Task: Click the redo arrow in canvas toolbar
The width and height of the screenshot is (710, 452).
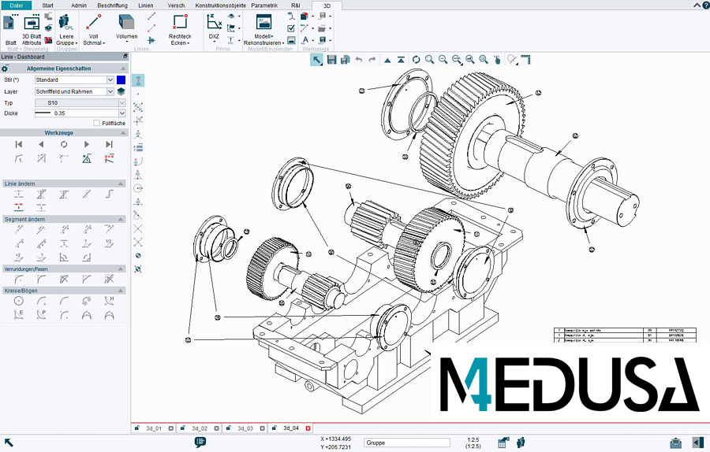Action: pos(372,60)
